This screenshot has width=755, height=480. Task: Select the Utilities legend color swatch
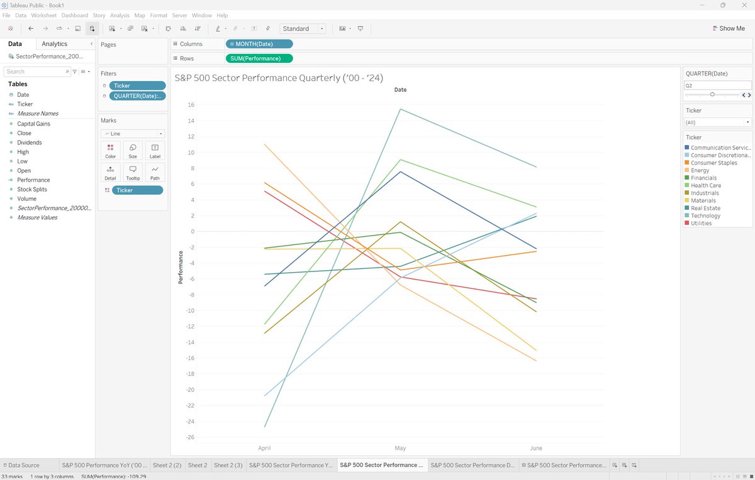(x=687, y=223)
